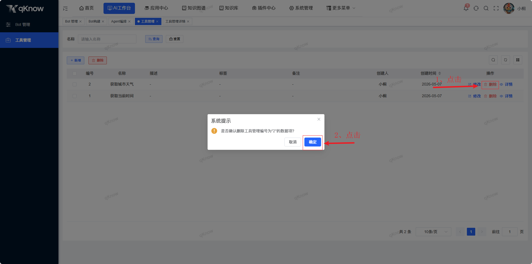532x264 pixels.
Task: Click 取消 in the dialog
Action: click(x=293, y=142)
